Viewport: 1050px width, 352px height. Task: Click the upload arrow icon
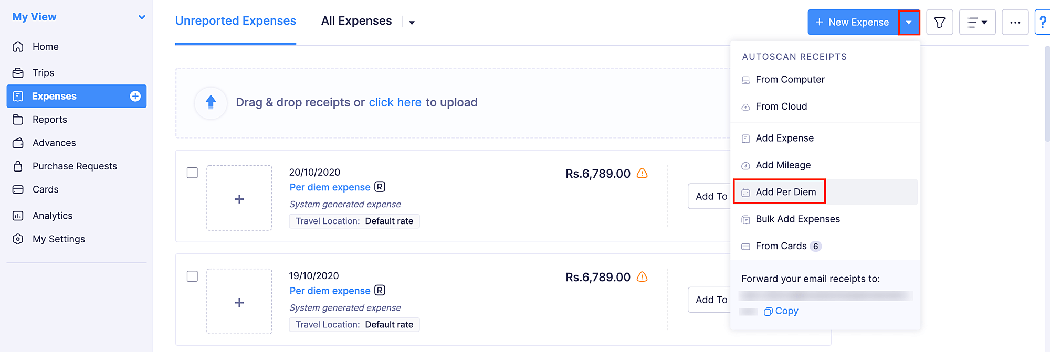point(211,102)
